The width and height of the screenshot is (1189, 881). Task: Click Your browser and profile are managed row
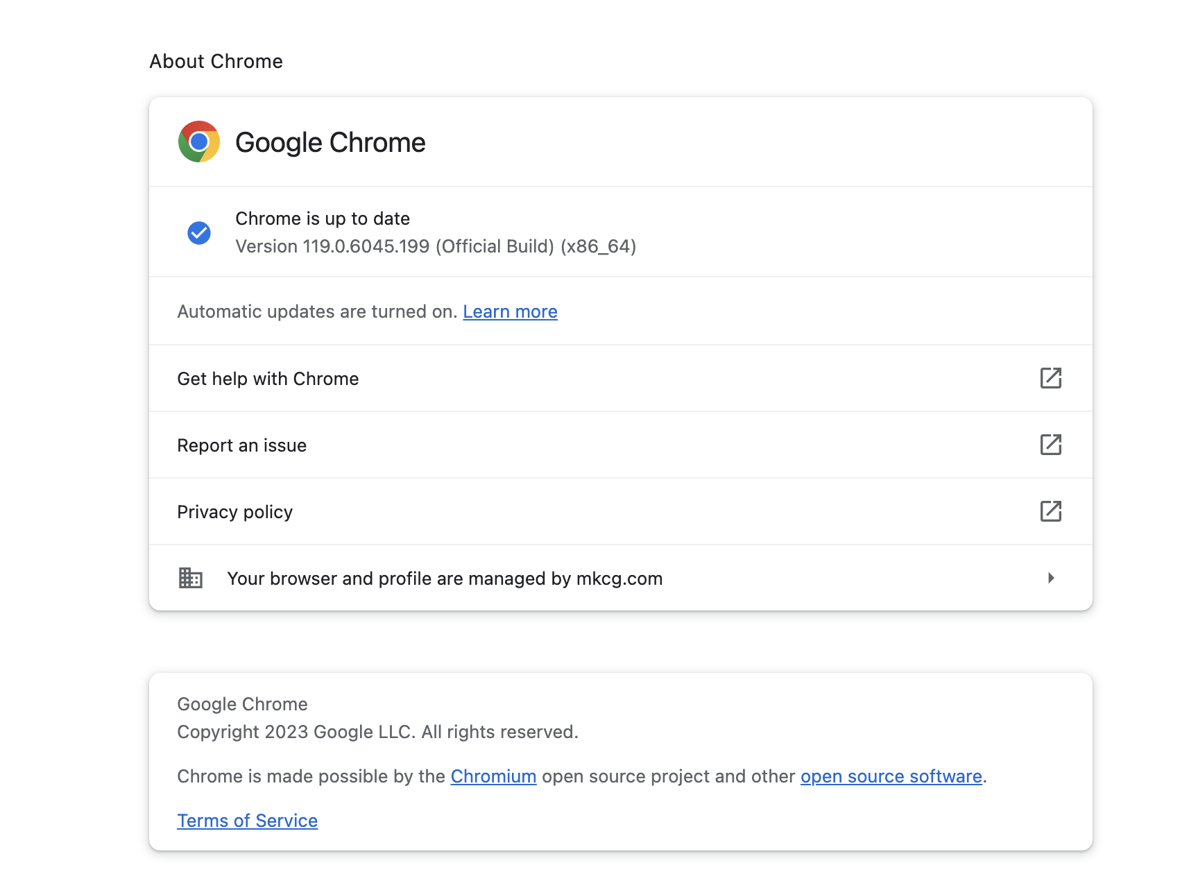621,578
